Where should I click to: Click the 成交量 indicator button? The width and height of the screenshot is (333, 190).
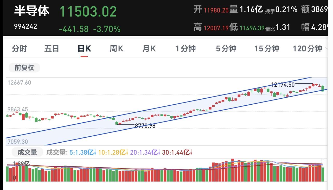click(x=27, y=152)
